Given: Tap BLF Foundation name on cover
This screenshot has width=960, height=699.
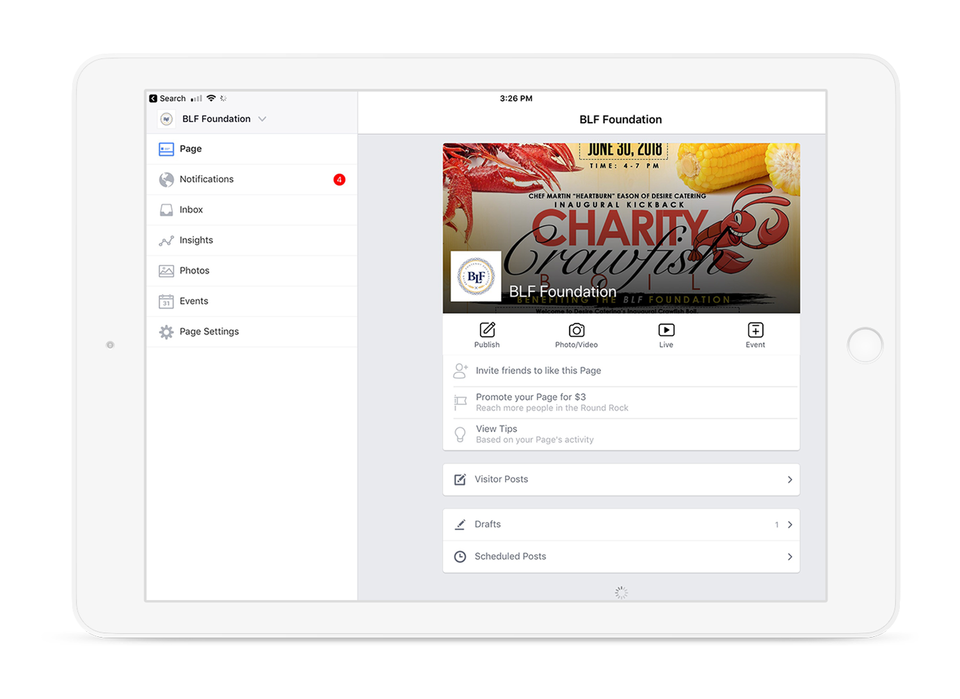Looking at the screenshot, I should (563, 292).
